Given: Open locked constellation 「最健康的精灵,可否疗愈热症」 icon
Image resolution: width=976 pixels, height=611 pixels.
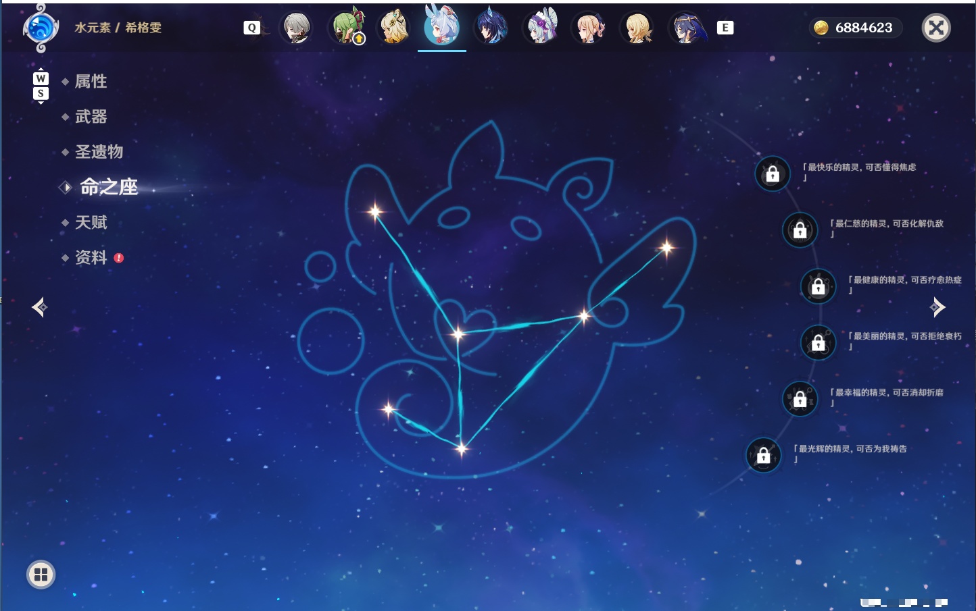Looking at the screenshot, I should pos(818,286).
